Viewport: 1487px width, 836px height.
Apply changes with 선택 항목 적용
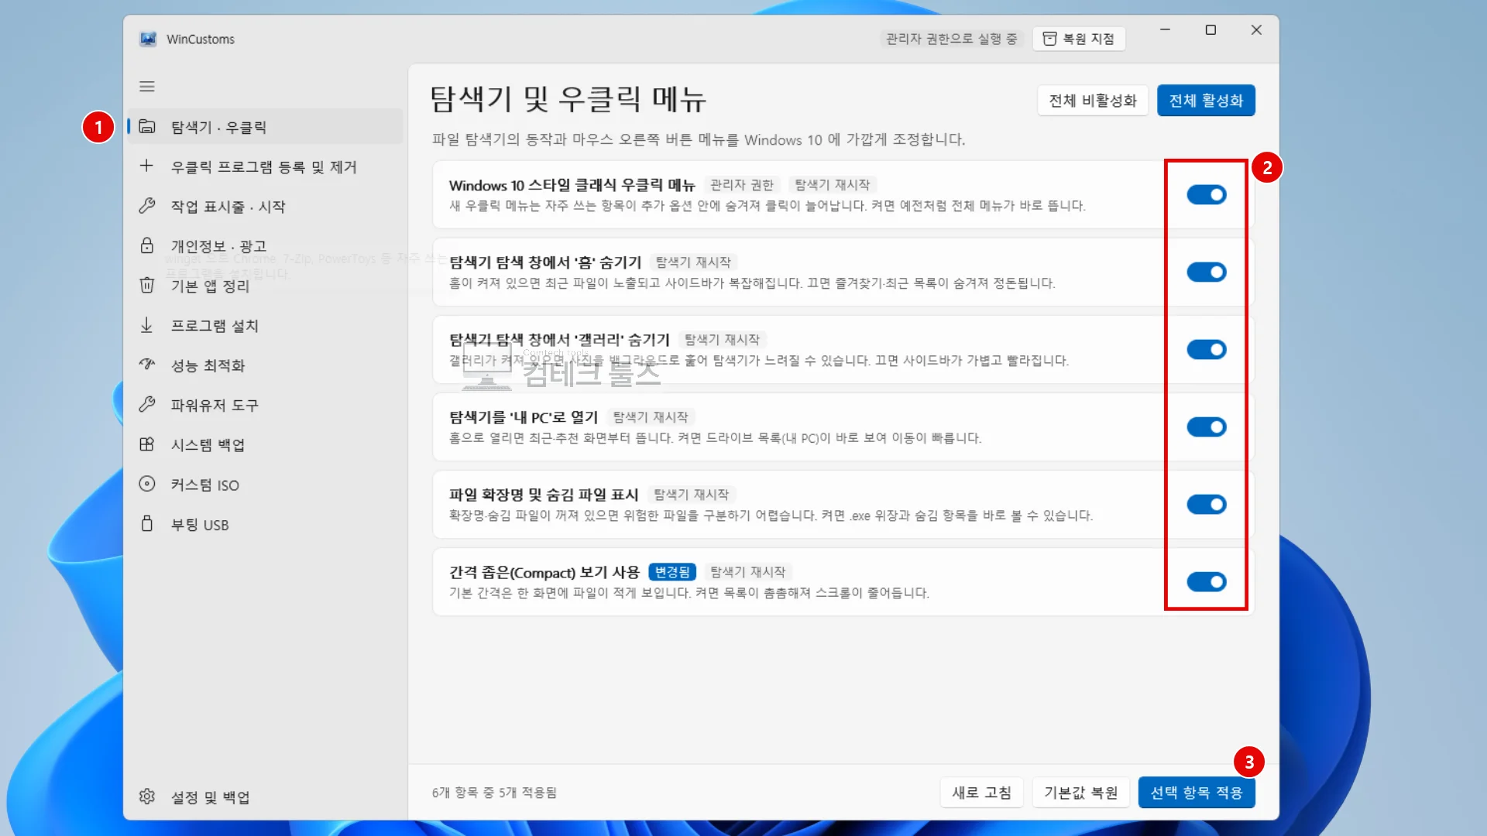tap(1197, 793)
